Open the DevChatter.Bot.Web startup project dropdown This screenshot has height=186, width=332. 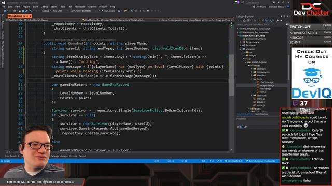(x=85, y=11)
